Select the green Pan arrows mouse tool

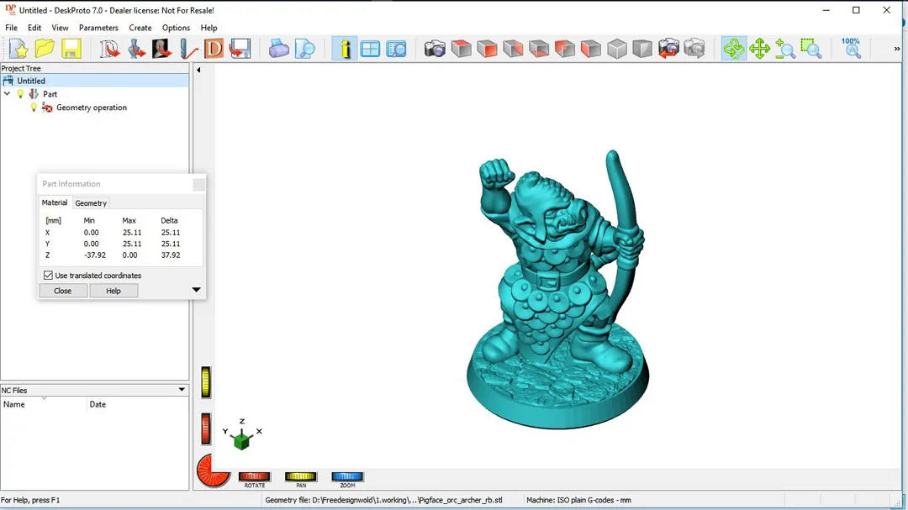pyautogui.click(x=759, y=49)
